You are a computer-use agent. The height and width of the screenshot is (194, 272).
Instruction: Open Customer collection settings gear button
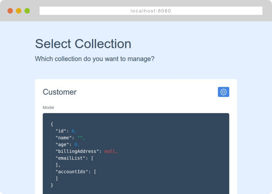(224, 92)
